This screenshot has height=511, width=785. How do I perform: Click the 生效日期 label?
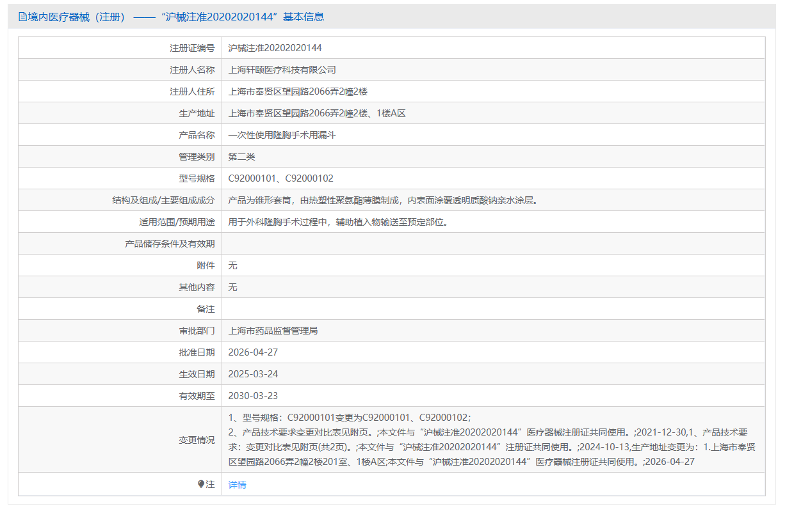click(x=197, y=374)
